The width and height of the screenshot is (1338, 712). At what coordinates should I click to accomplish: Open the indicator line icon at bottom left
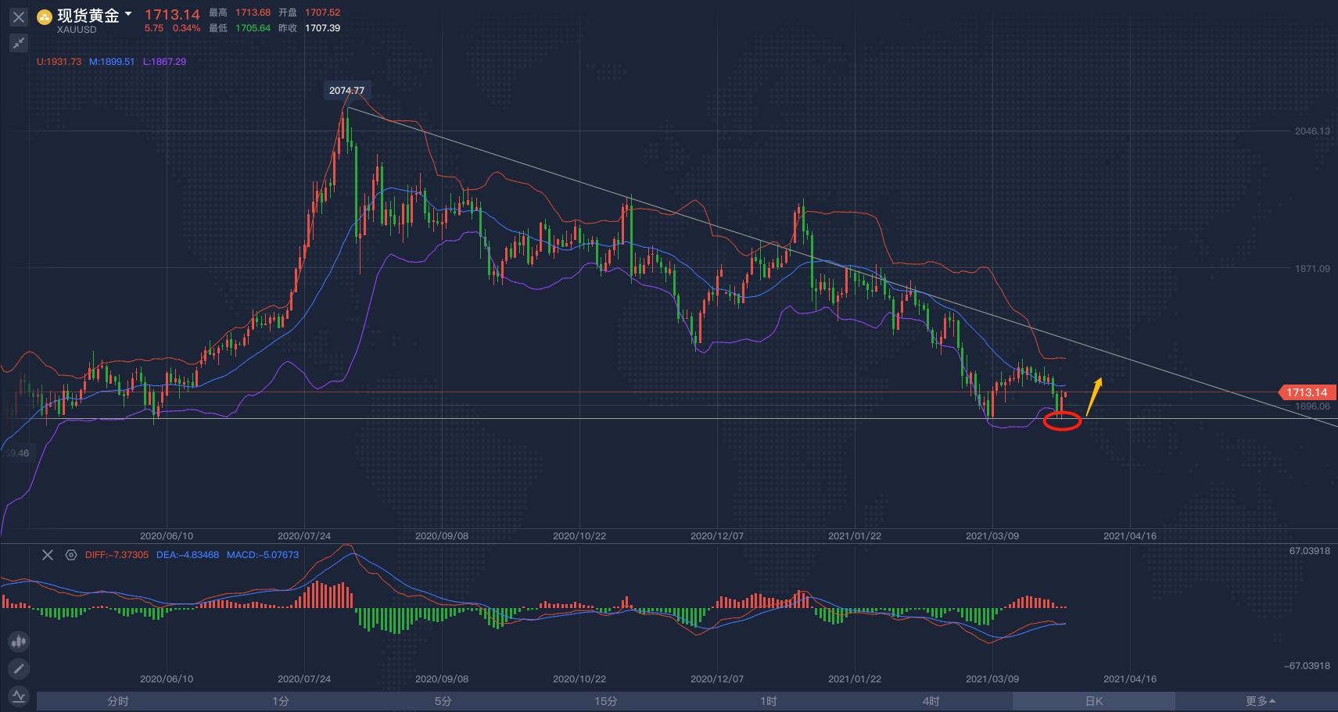pyautogui.click(x=19, y=696)
